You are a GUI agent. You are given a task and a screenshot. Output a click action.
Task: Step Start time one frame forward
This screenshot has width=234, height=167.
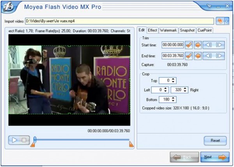[x=219, y=45]
